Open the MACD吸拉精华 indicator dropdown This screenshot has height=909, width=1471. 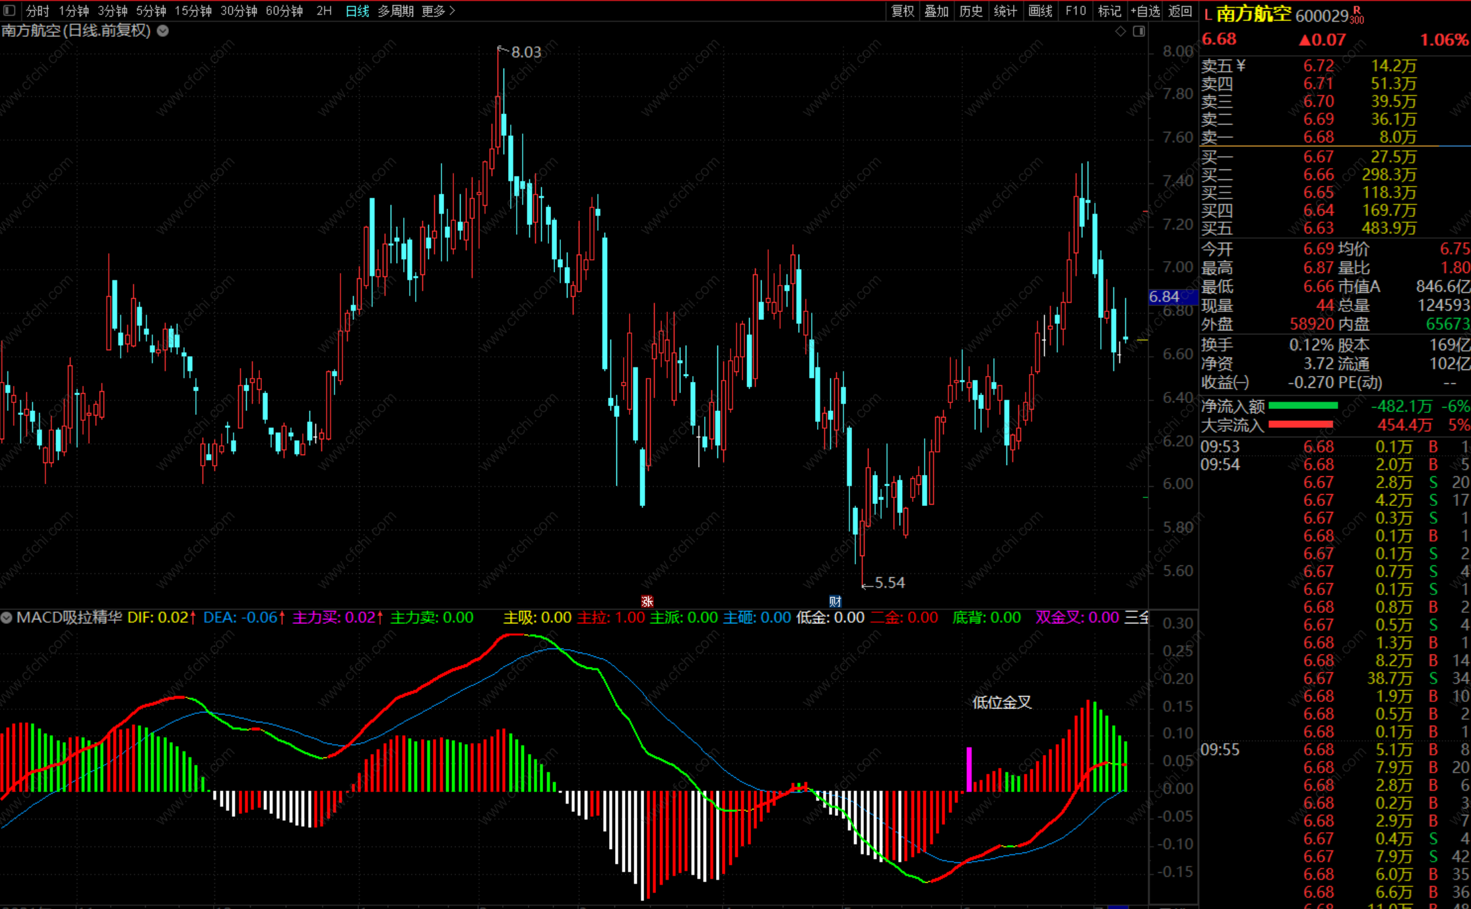(x=7, y=618)
